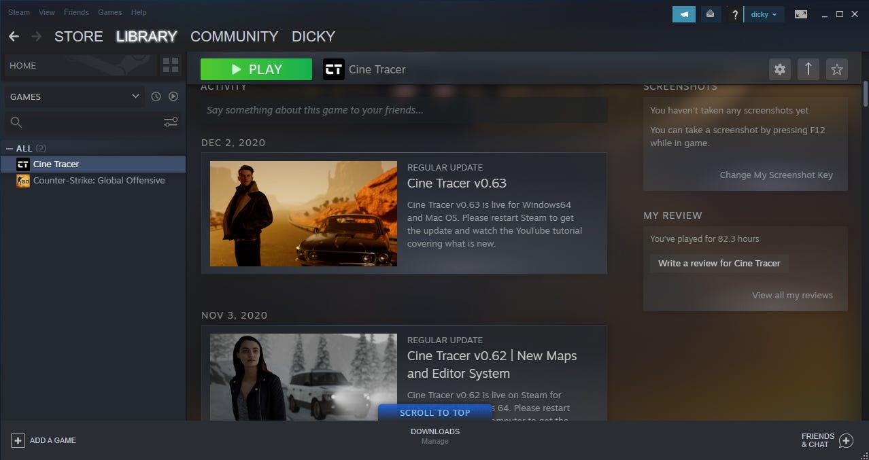
Task: Open DOWNLOADS Manage
Action: tap(435, 436)
